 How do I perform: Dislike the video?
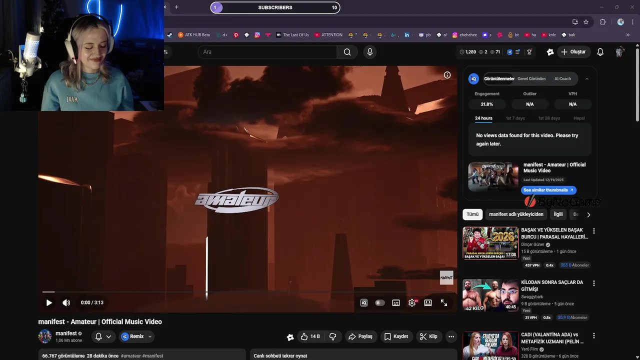coord(333,336)
